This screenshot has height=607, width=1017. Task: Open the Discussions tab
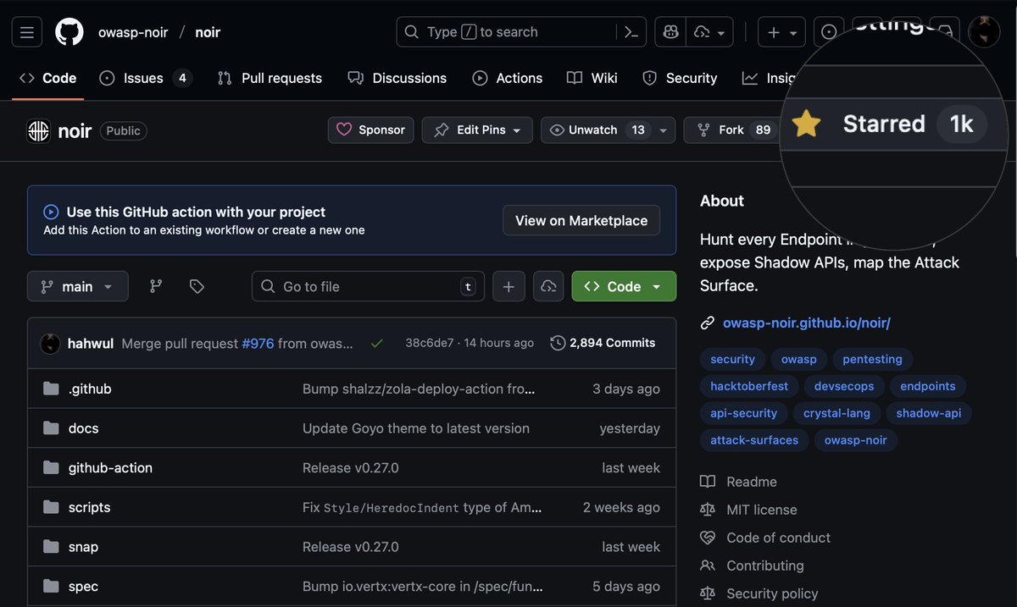[x=397, y=78]
